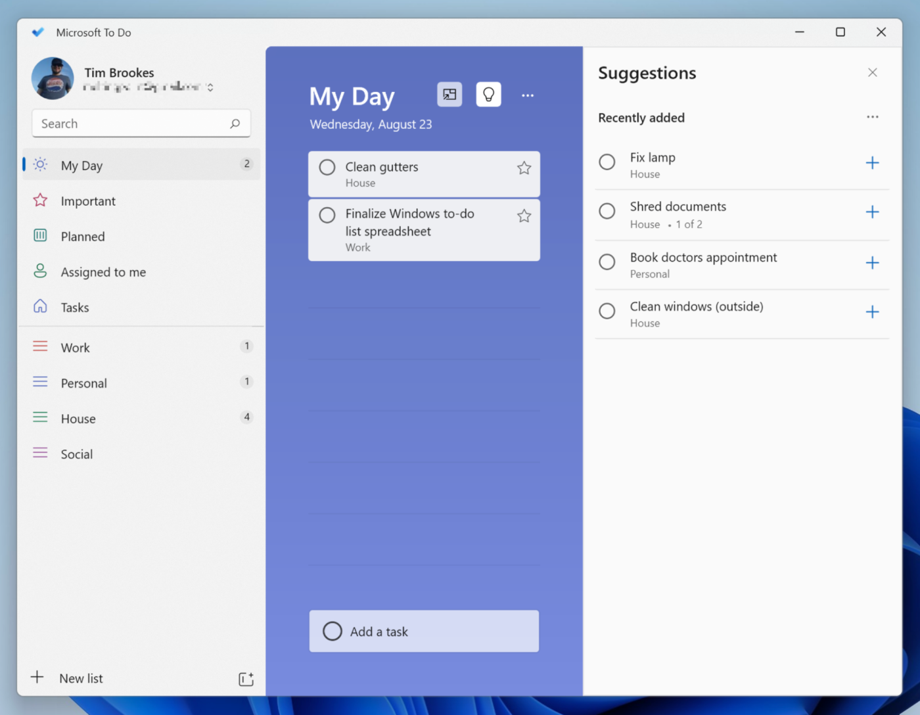Star the Clean gutters task
The width and height of the screenshot is (920, 715).
tap(524, 168)
